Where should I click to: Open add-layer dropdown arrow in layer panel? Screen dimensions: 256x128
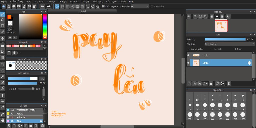coord(207,84)
